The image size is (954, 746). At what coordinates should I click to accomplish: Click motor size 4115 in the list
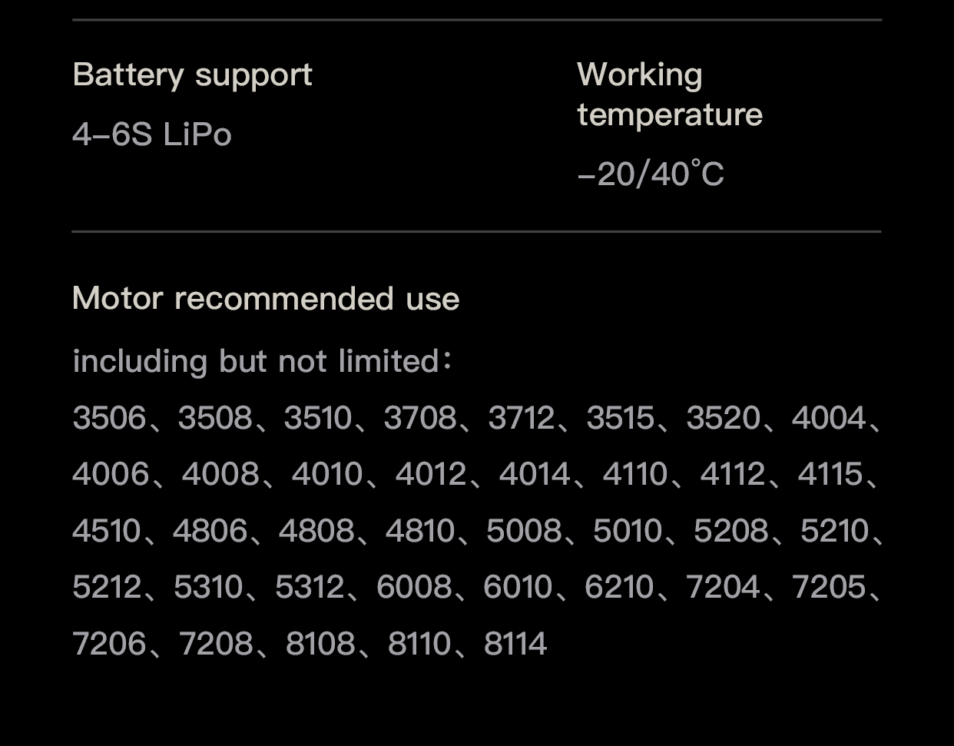tap(830, 474)
